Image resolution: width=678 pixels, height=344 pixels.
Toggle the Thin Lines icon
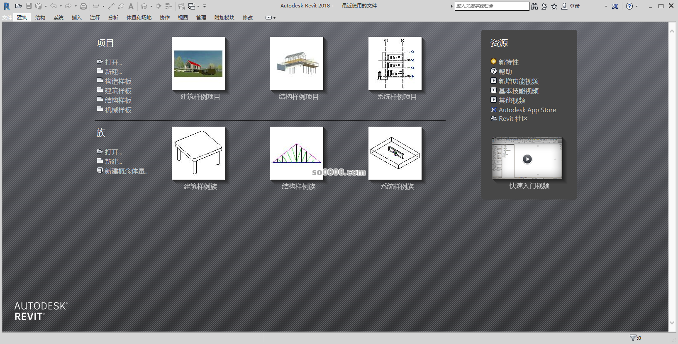click(169, 6)
